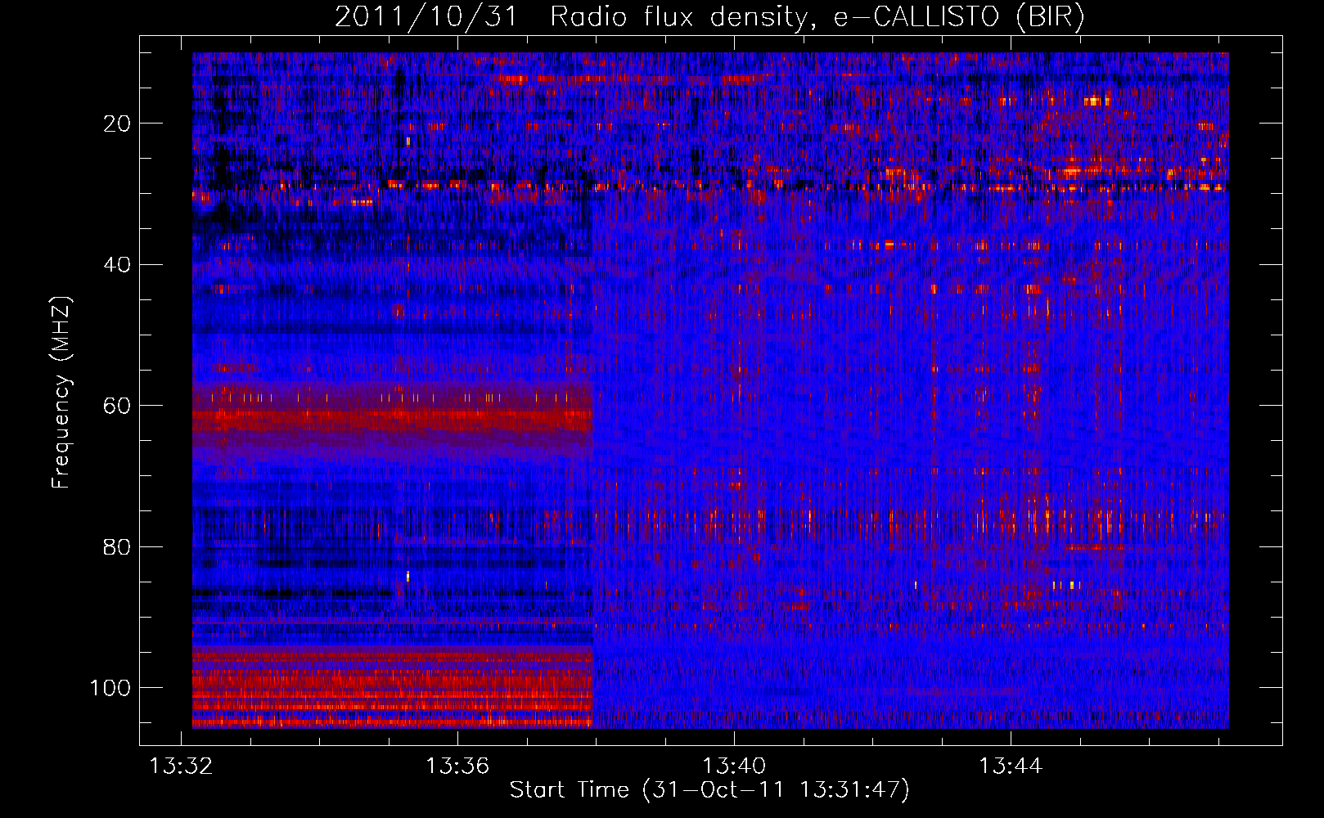This screenshot has height=818, width=1324.
Task: Click the time tick label '13:36'
Action: point(457,766)
